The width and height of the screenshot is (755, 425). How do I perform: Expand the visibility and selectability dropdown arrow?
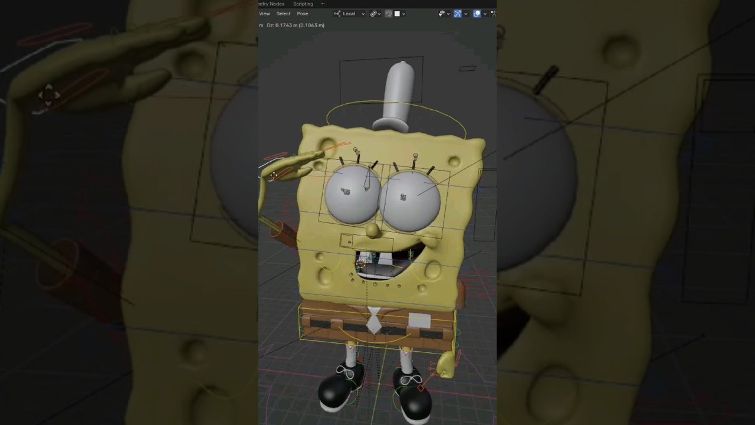(448, 14)
